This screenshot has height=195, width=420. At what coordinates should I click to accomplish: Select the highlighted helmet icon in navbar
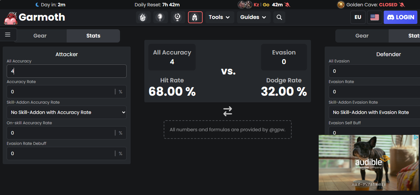point(195,17)
